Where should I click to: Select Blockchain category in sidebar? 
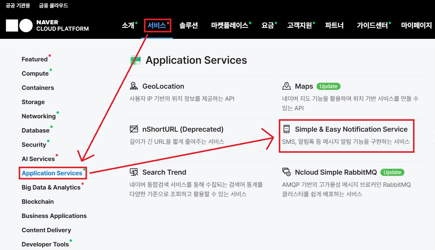(x=38, y=202)
